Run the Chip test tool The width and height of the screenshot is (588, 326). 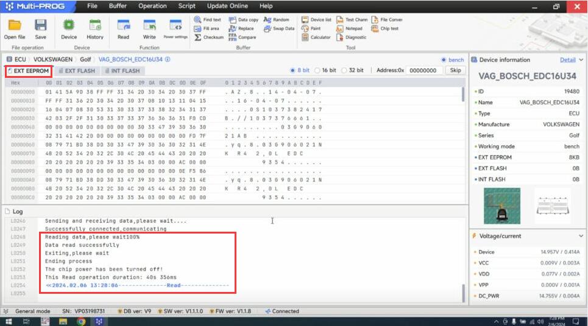(x=385, y=29)
